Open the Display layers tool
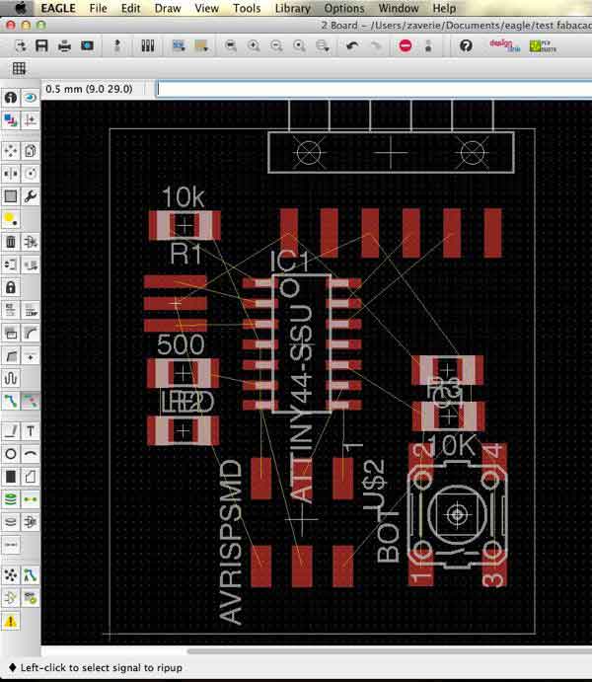The height and width of the screenshot is (682, 592). click(x=11, y=120)
